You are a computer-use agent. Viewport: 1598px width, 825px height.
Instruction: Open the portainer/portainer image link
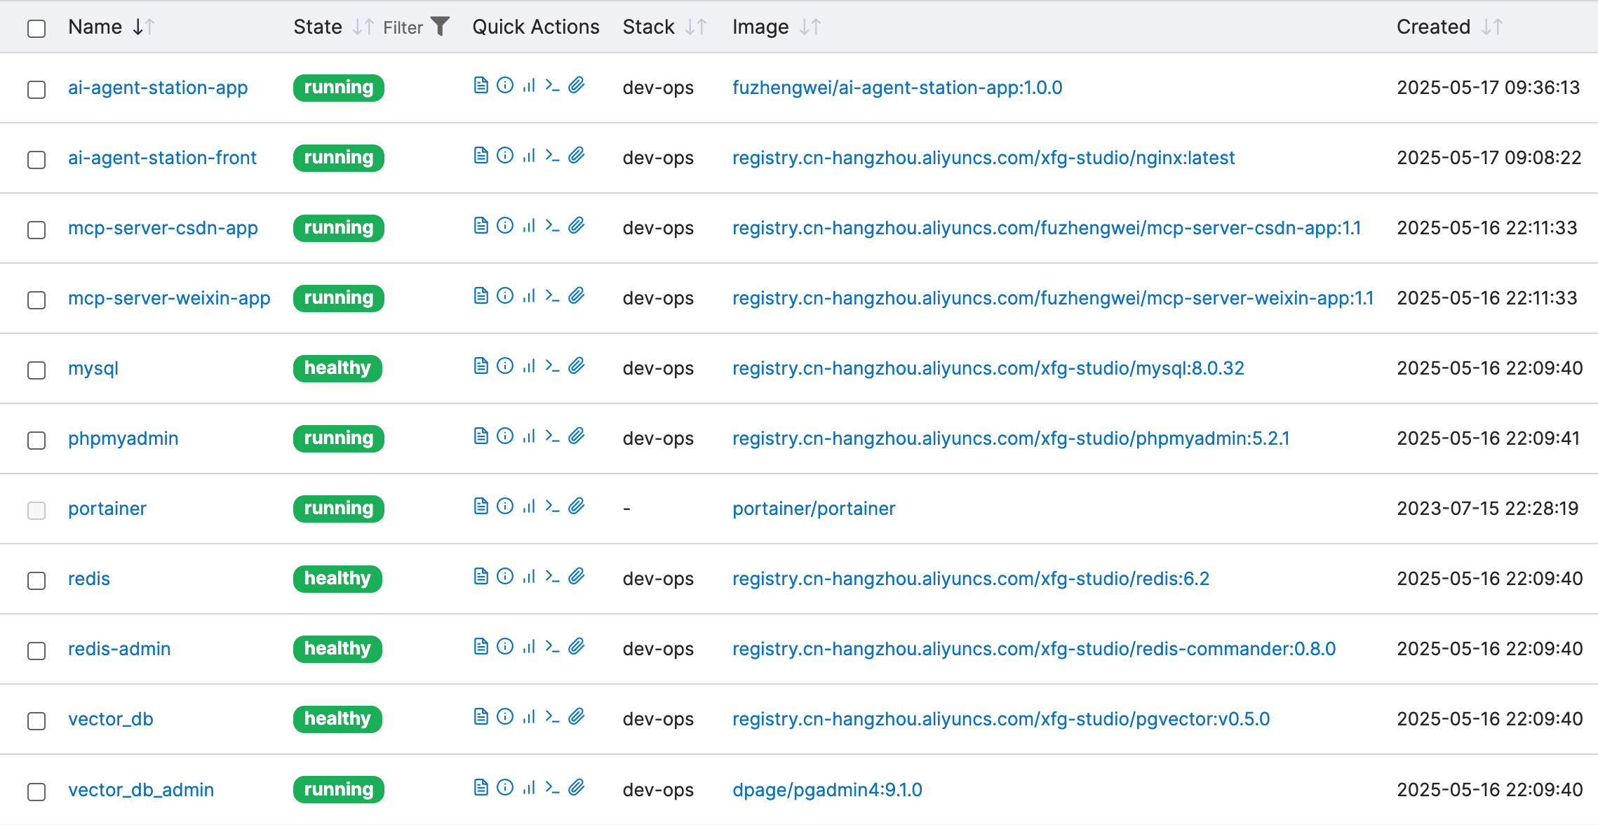pos(814,509)
